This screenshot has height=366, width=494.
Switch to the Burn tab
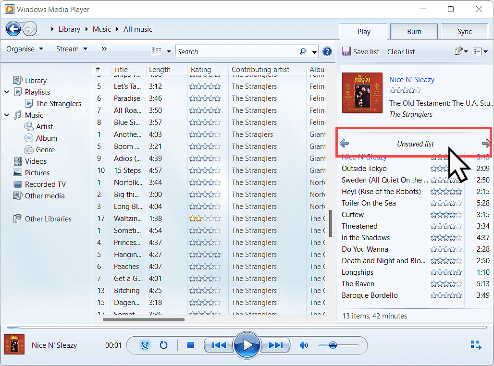(413, 31)
